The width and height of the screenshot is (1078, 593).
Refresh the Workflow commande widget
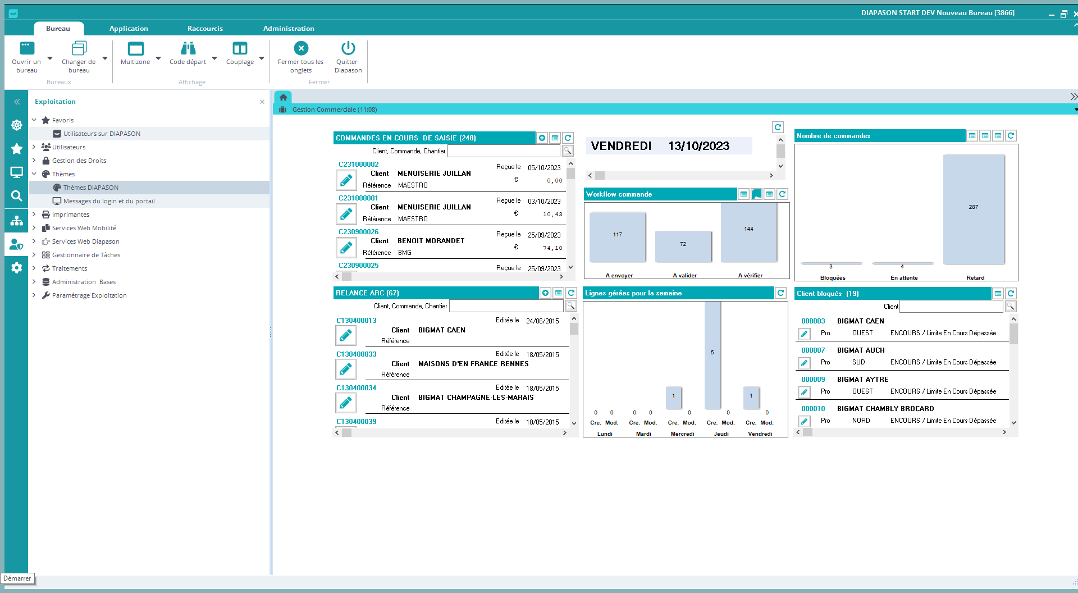[782, 194]
